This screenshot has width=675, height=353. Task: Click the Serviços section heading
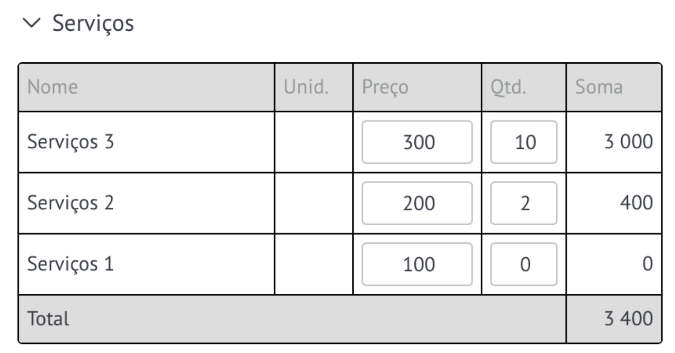93,23
